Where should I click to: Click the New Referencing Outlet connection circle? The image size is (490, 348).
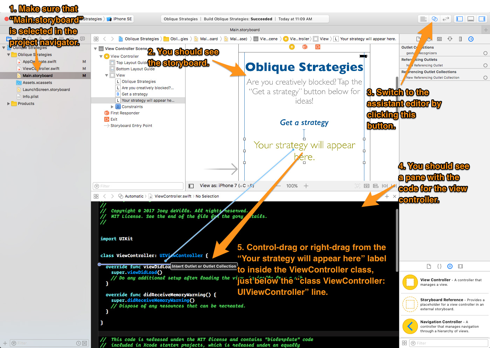[x=485, y=65]
